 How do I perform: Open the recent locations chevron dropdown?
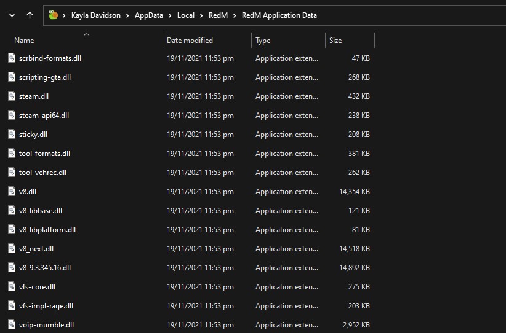click(x=12, y=15)
